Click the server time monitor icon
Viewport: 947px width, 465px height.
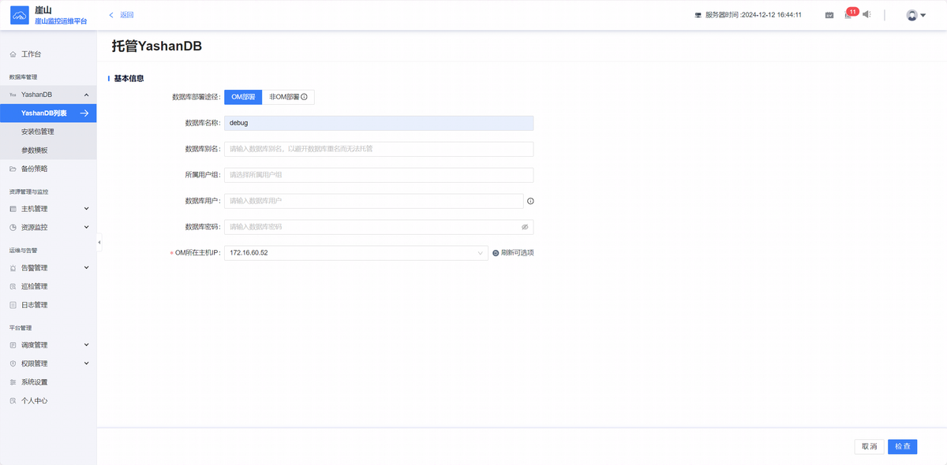pyautogui.click(x=698, y=15)
